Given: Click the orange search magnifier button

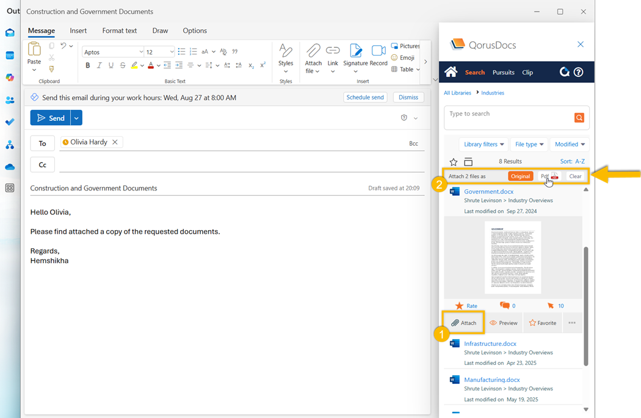Looking at the screenshot, I should coord(579,118).
